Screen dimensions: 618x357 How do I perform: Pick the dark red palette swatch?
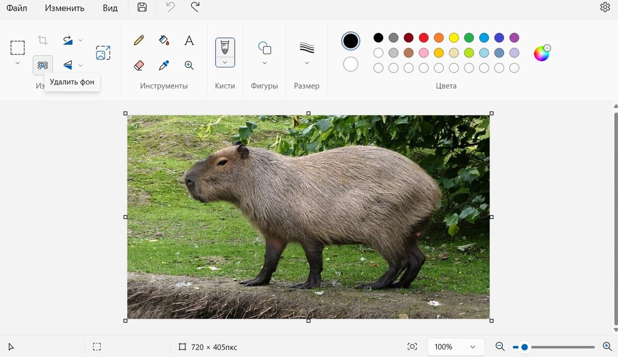(408, 38)
